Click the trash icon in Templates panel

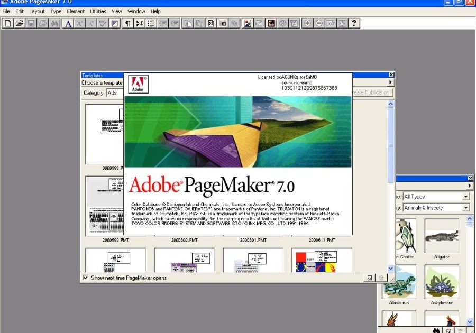pos(381,278)
